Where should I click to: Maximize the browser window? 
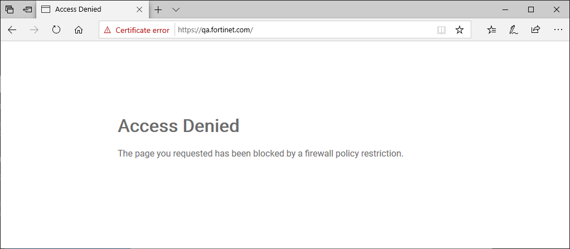click(x=531, y=9)
